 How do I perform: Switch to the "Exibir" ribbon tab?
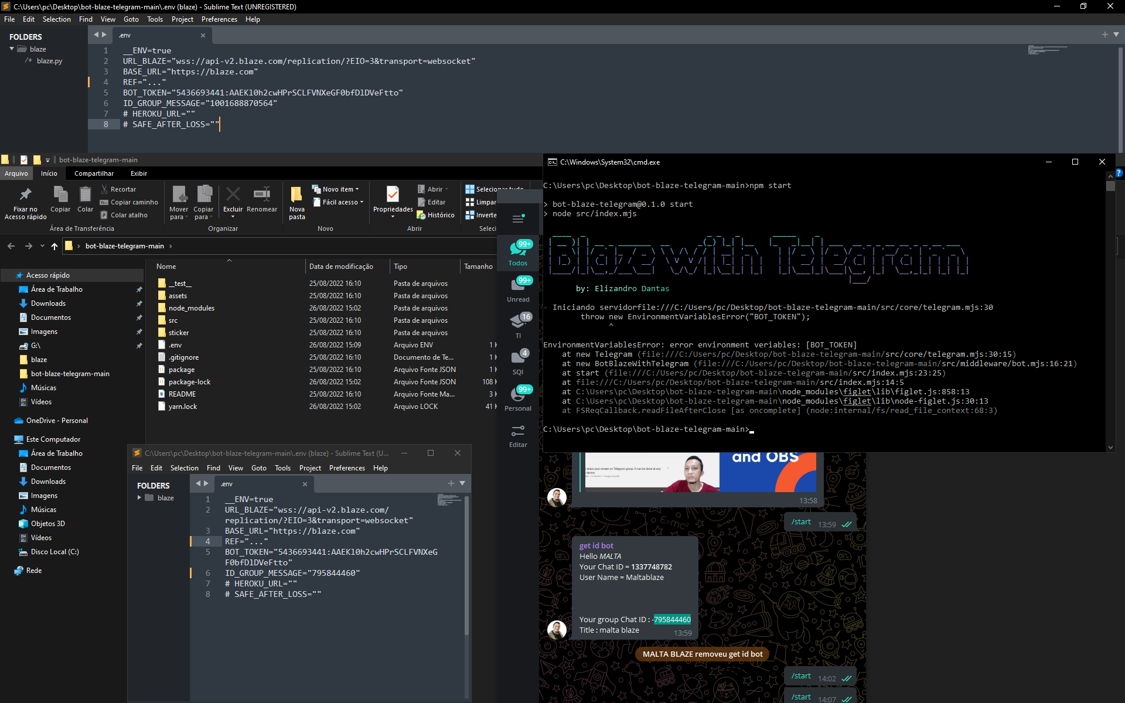(138, 173)
